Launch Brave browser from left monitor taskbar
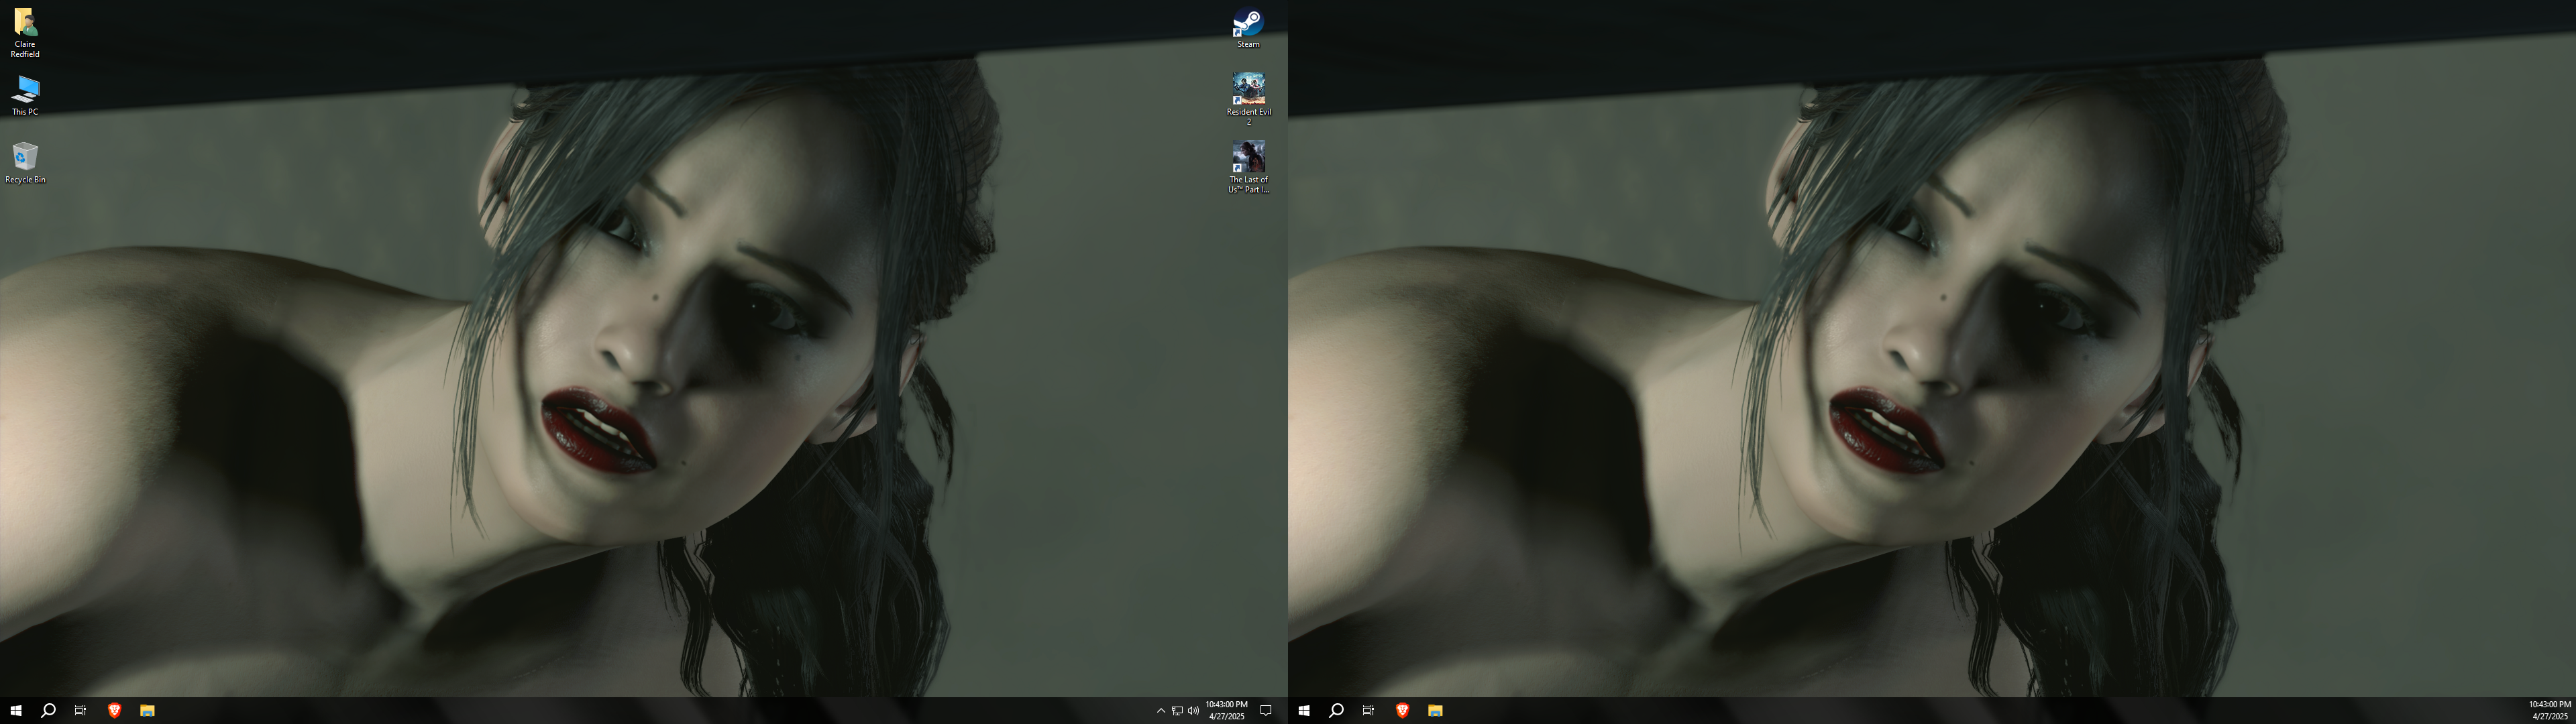This screenshot has height=724, width=2576. point(114,711)
